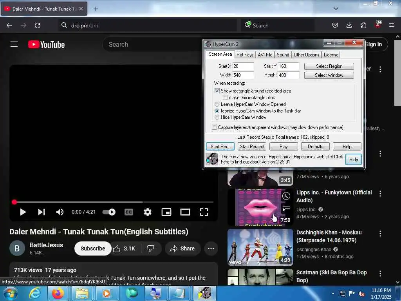
Task: Mute the video volume
Action: 60,212
